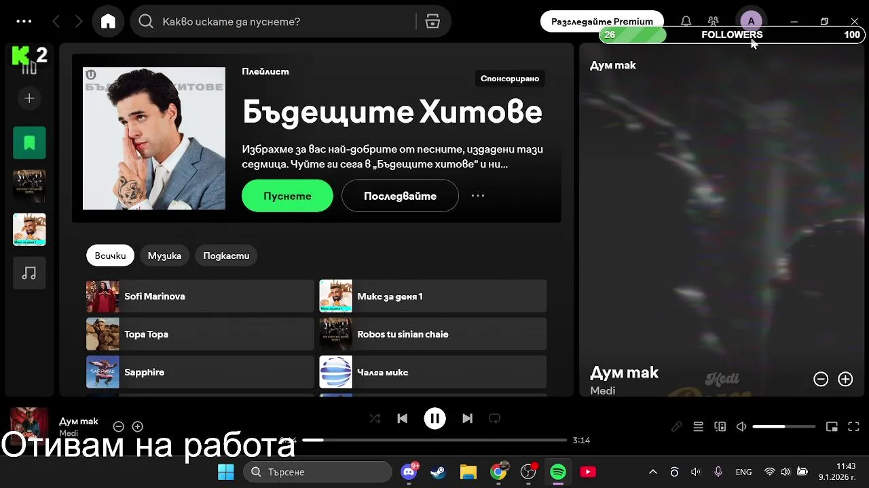The image size is (869, 488).
Task: Adjust the volume slider
Action: (784, 426)
